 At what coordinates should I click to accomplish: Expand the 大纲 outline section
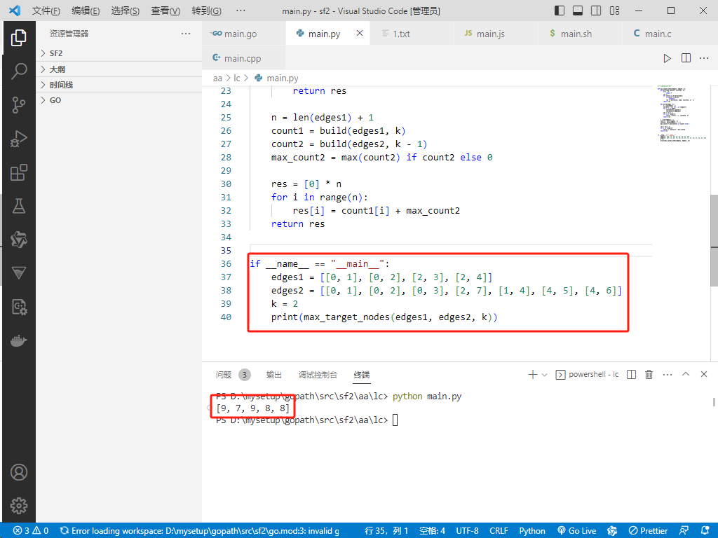(119, 69)
